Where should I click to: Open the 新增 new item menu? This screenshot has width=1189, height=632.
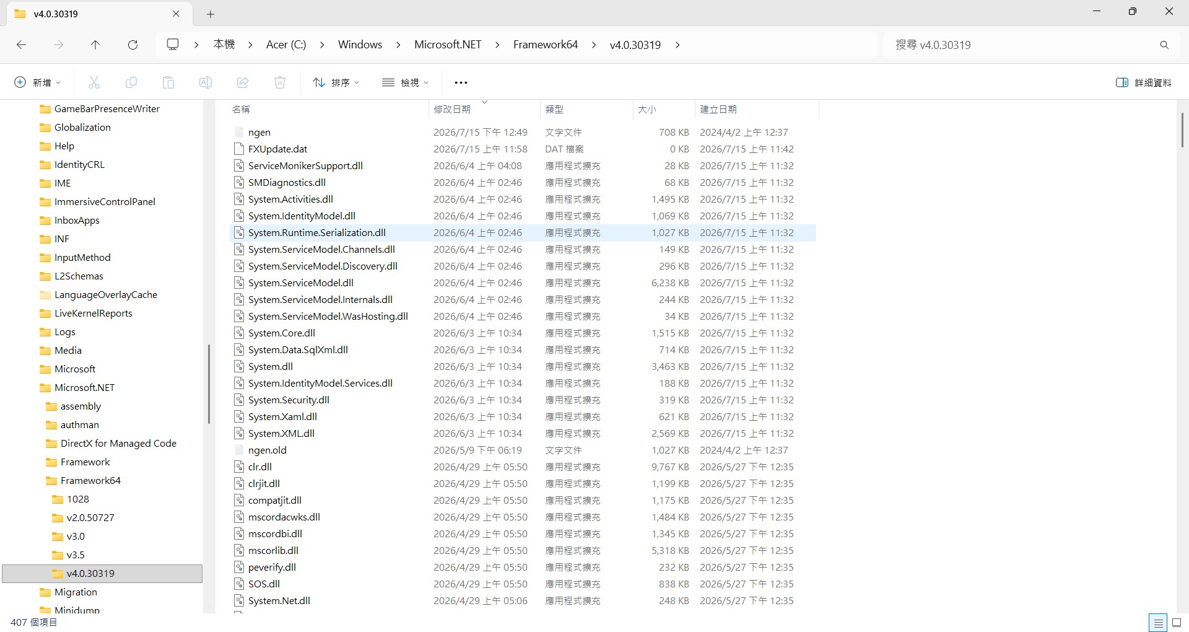(38, 82)
